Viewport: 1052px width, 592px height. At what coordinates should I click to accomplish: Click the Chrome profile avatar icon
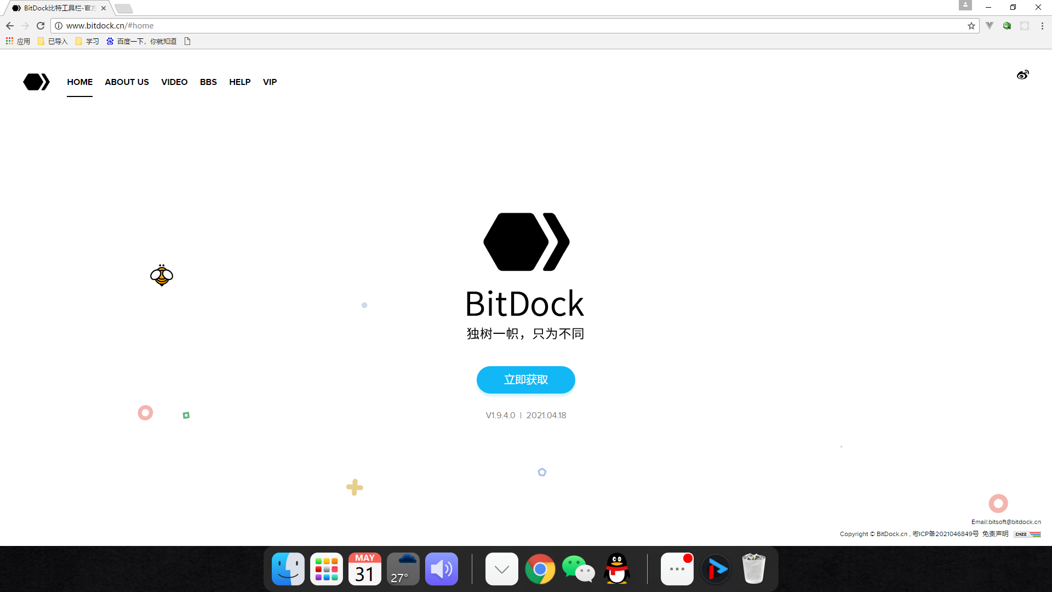tap(965, 5)
